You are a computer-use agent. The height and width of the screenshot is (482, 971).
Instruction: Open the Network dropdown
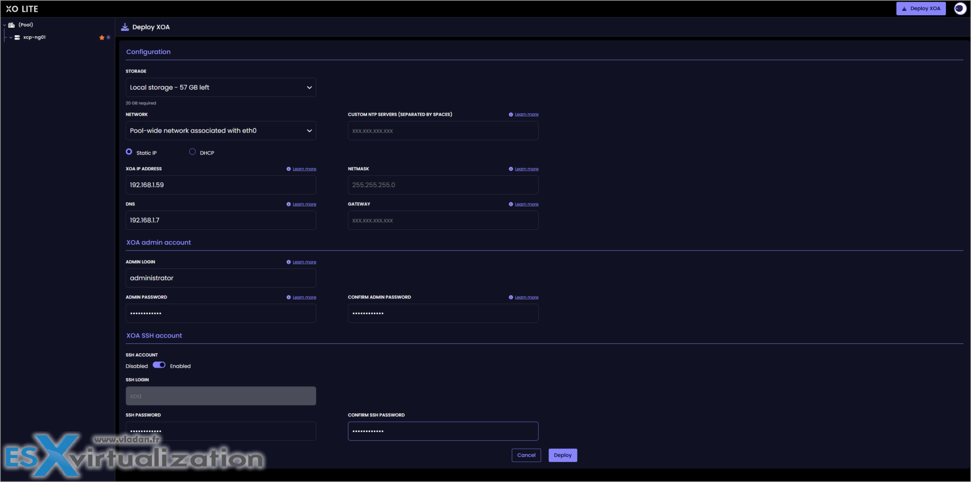point(220,130)
